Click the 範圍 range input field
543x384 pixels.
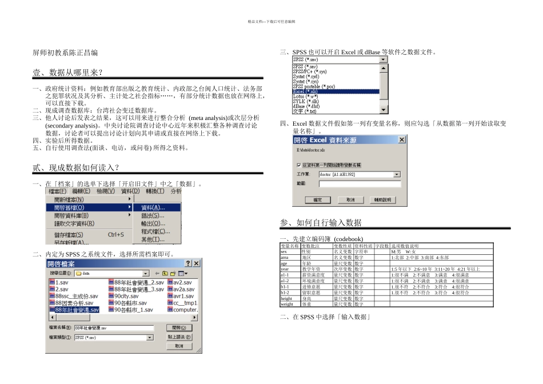click(360, 184)
